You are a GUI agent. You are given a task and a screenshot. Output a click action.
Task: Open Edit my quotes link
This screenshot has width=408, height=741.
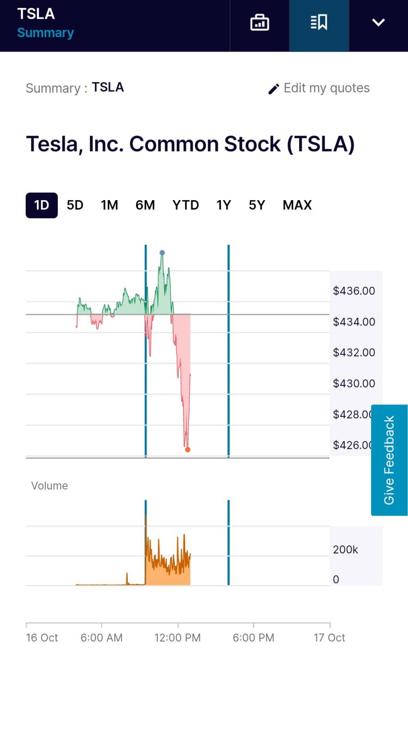pyautogui.click(x=326, y=88)
